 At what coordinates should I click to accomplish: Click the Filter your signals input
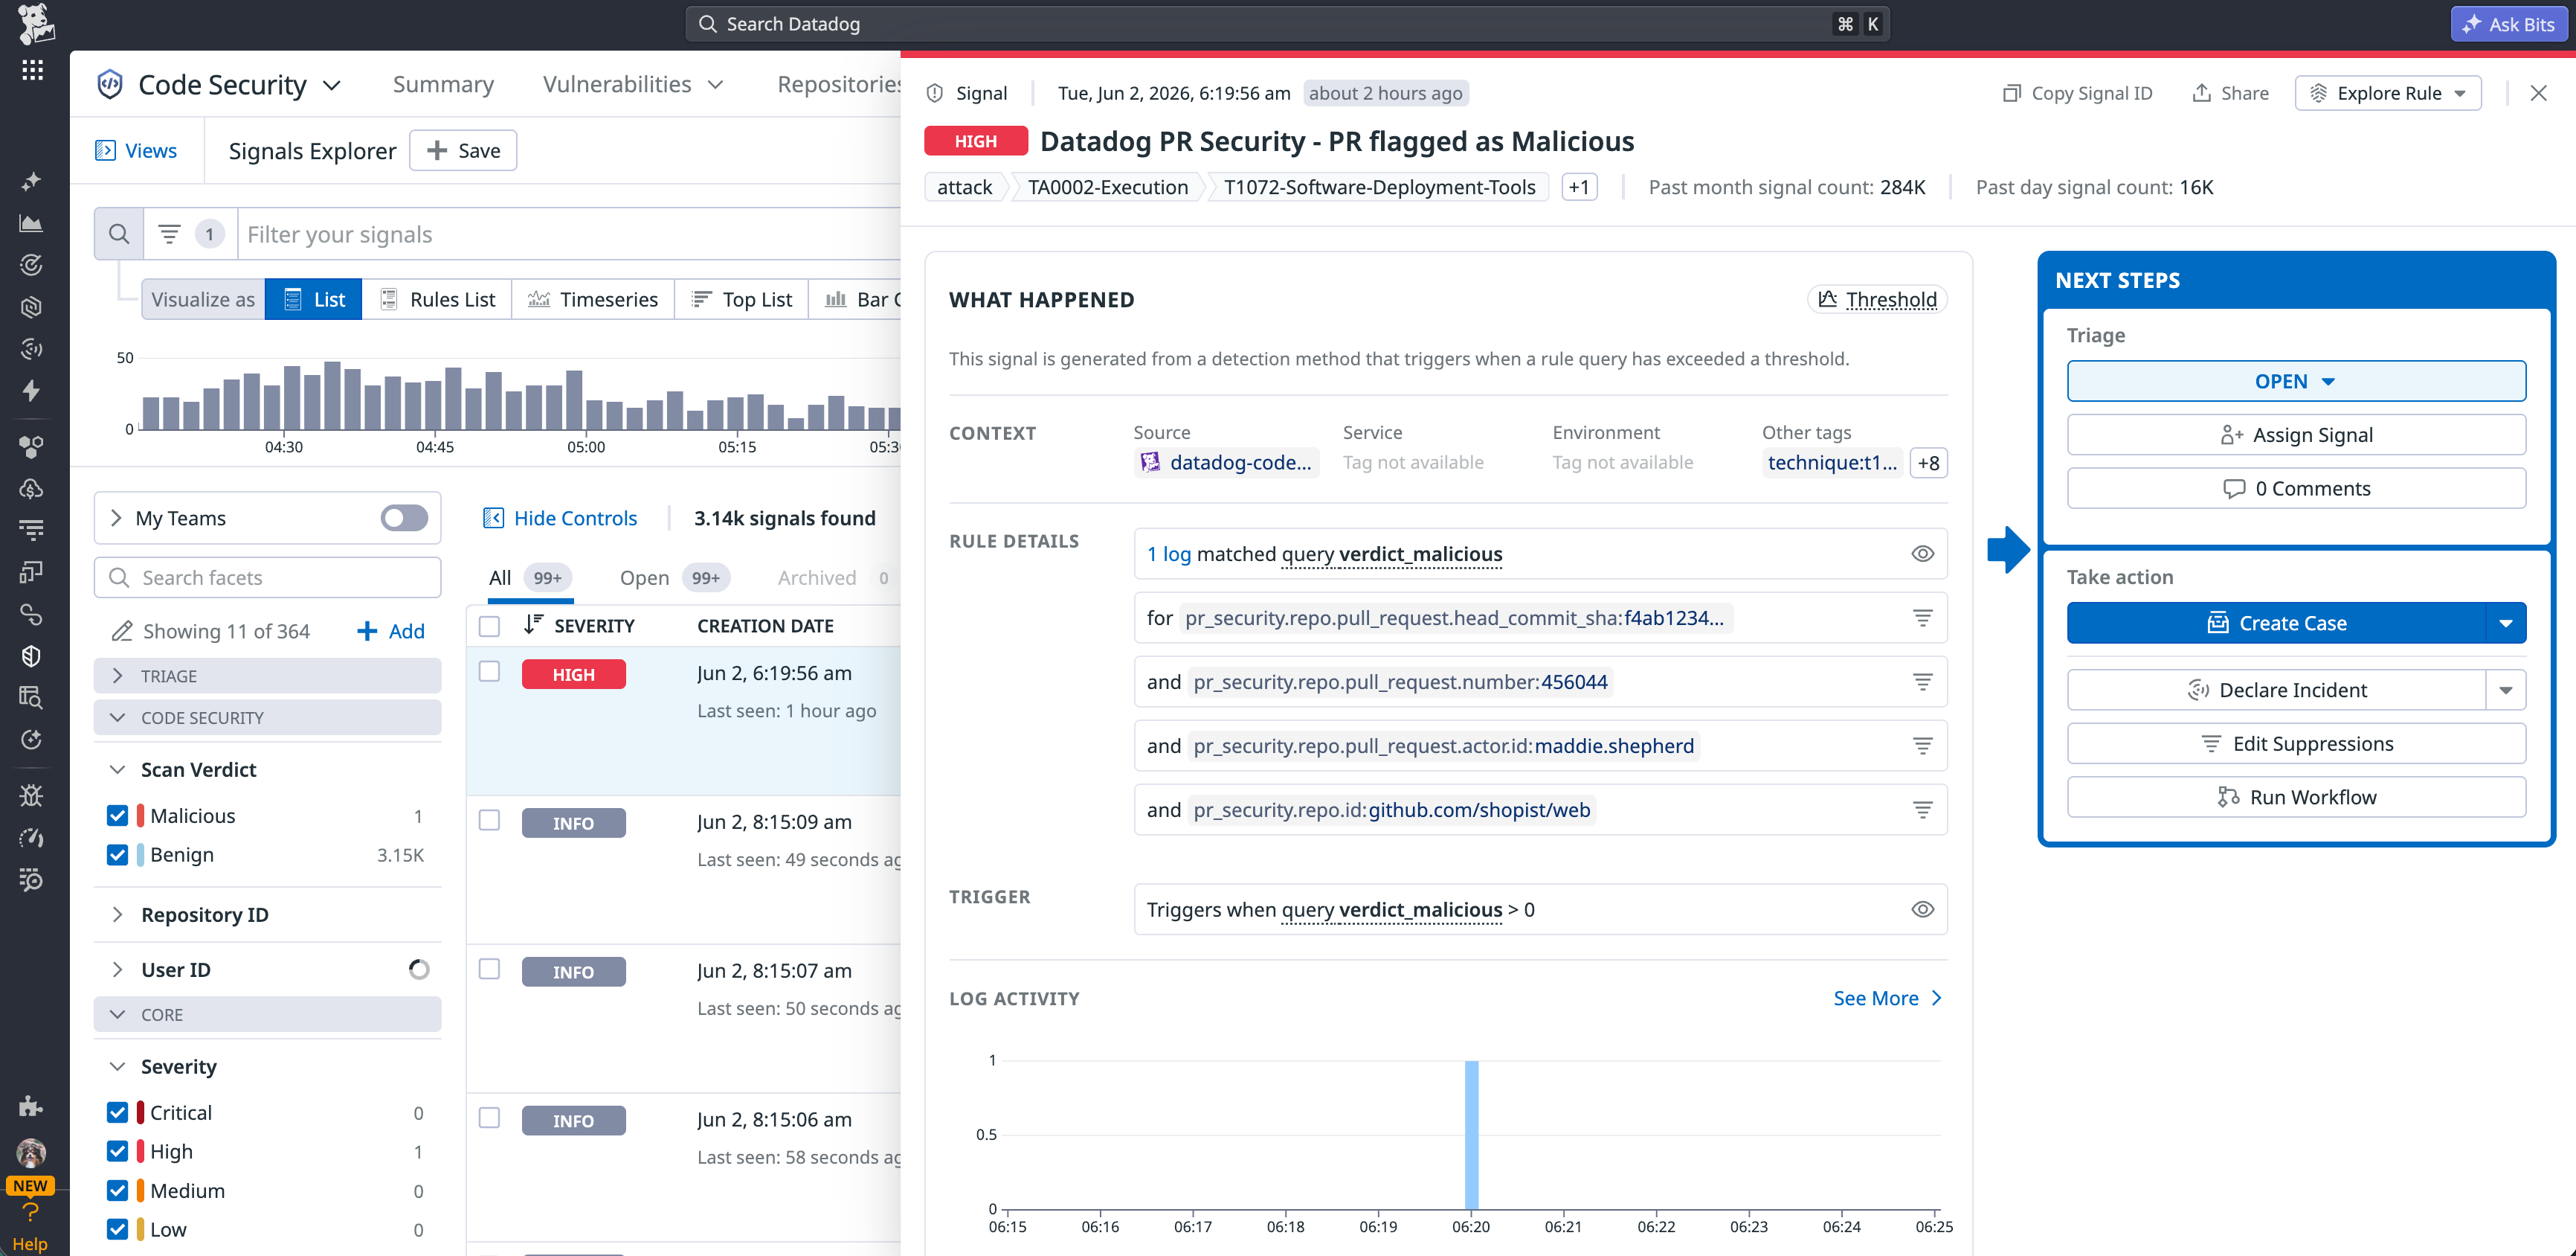point(570,234)
